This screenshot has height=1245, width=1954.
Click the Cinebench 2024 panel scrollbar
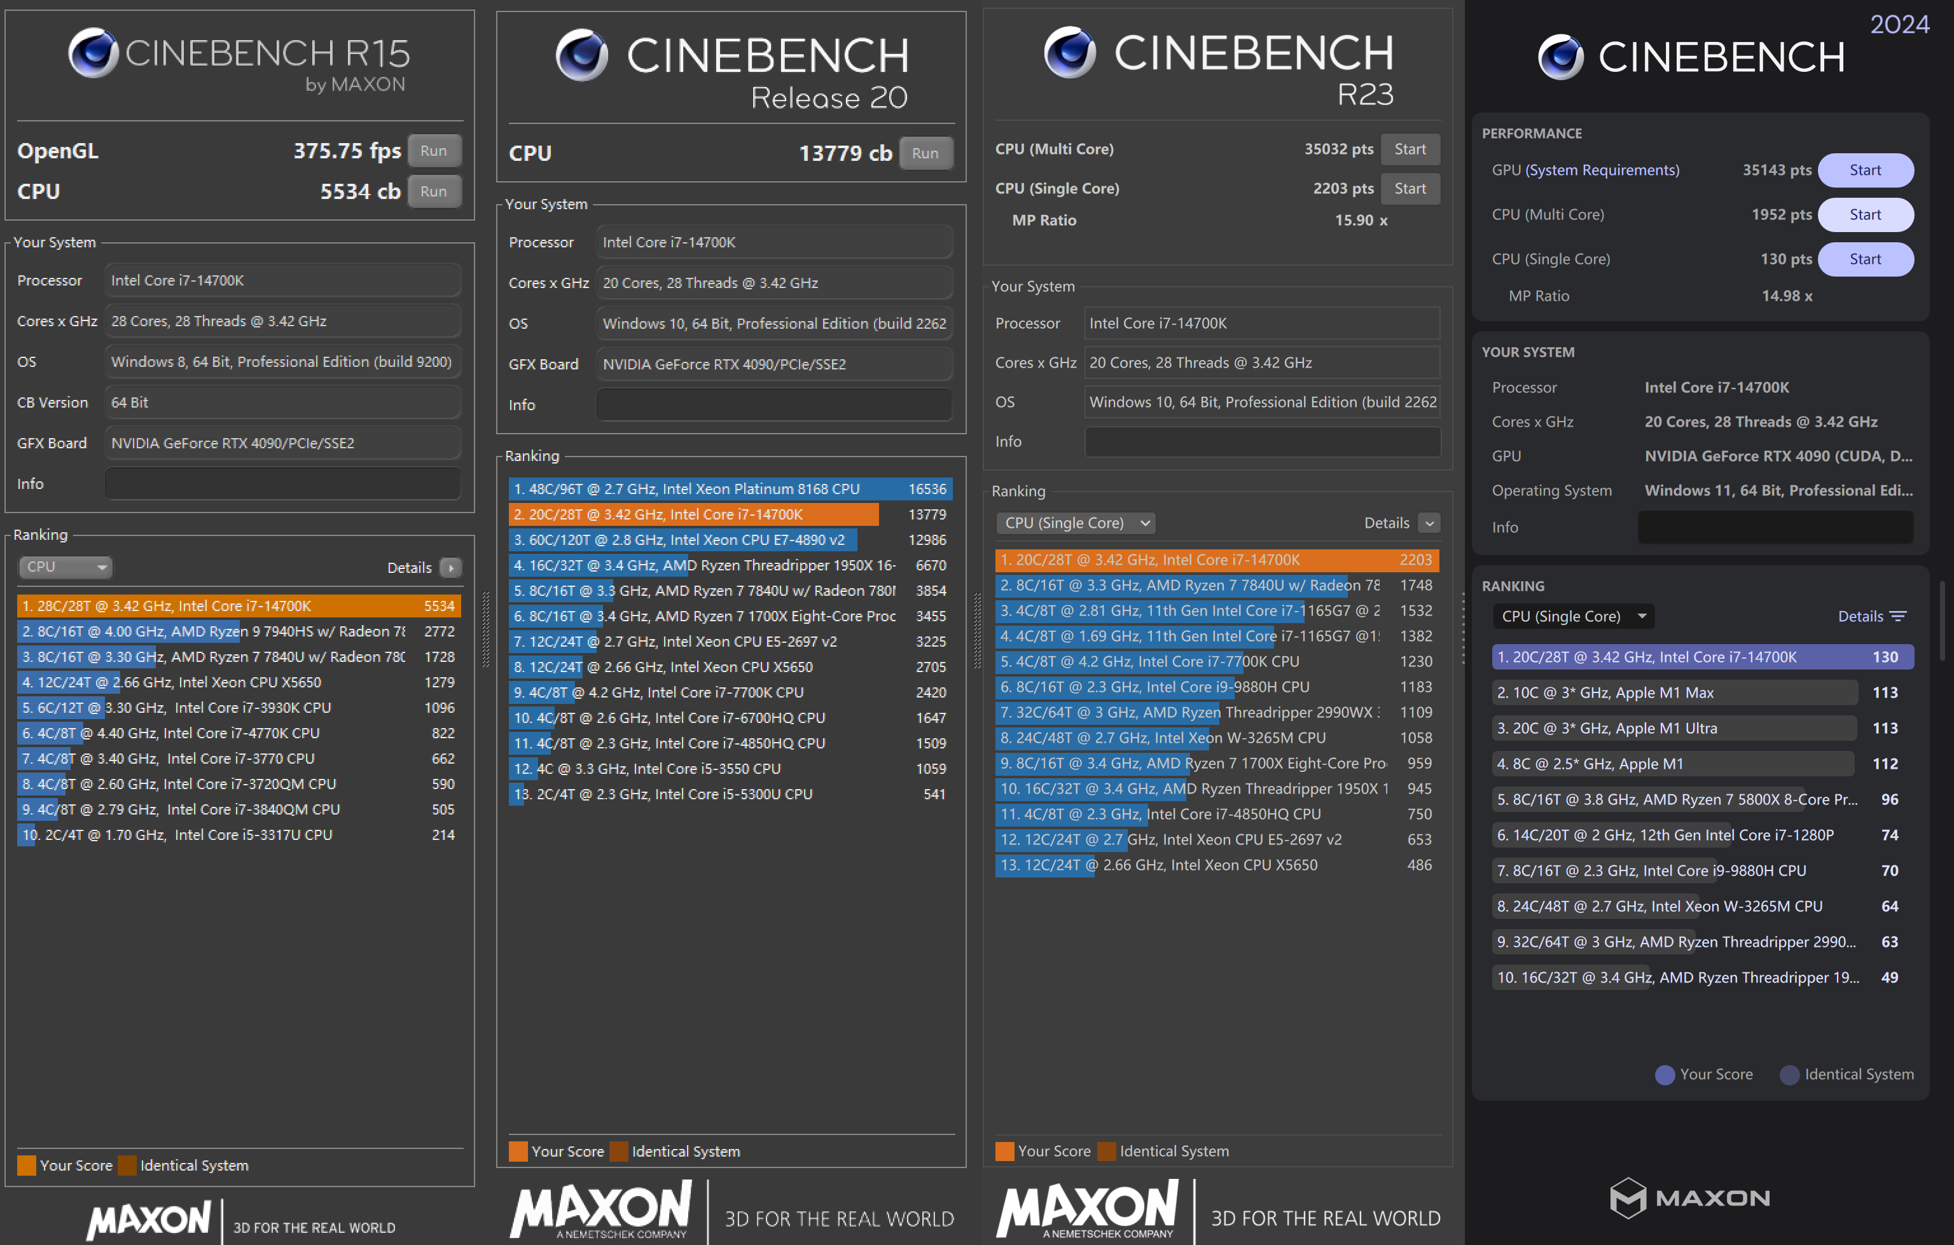1941,621
